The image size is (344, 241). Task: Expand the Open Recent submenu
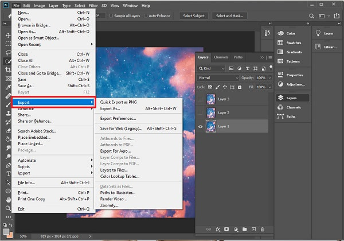point(53,44)
